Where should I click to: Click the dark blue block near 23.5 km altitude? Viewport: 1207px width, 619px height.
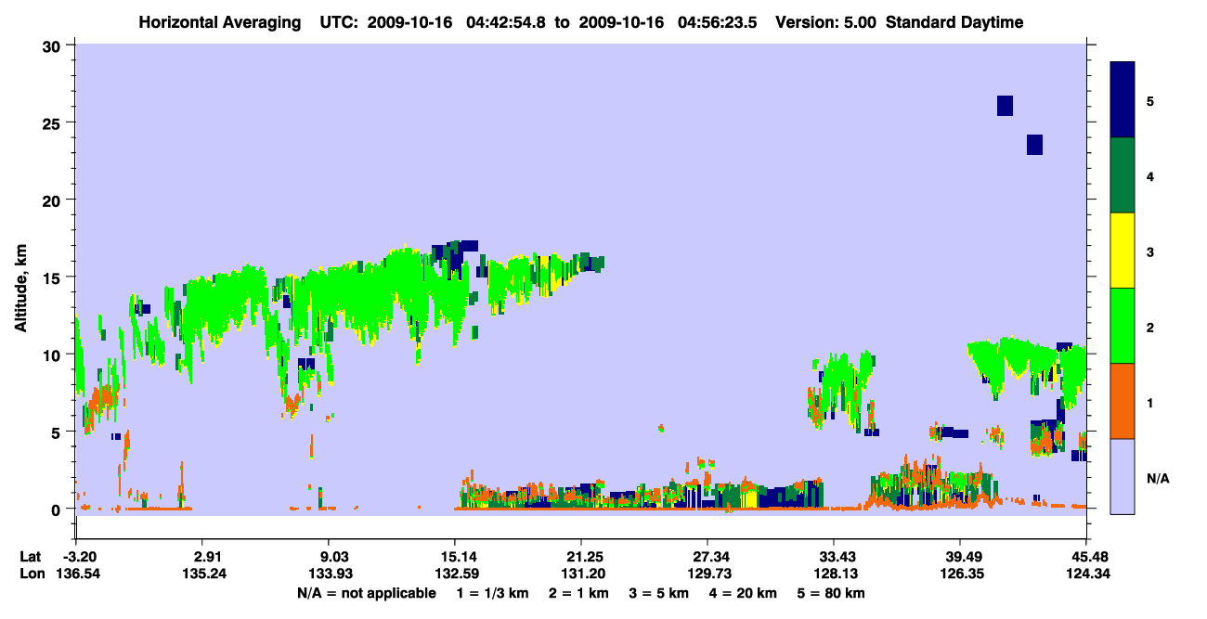coord(1034,145)
